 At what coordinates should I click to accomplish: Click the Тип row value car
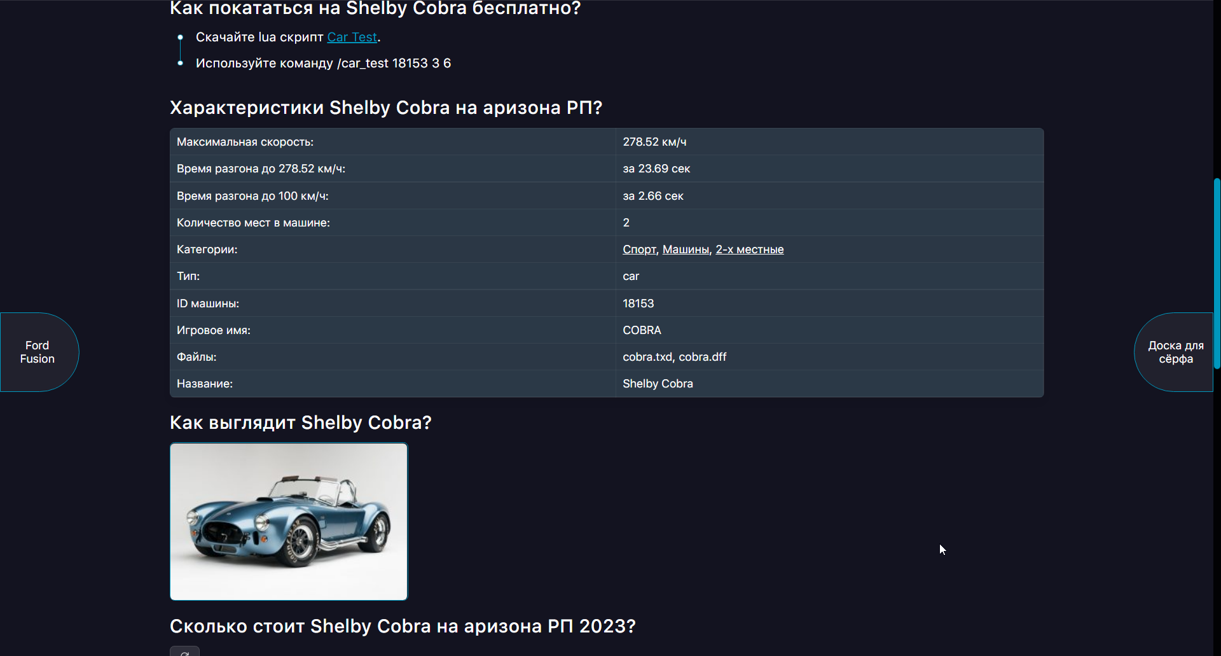[631, 277]
